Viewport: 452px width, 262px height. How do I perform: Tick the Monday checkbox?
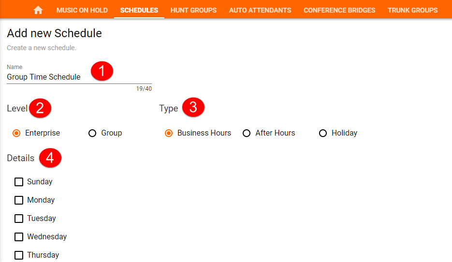click(19, 200)
